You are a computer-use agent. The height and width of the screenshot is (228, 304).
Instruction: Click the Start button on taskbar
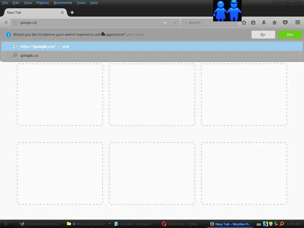[x=6, y=224]
